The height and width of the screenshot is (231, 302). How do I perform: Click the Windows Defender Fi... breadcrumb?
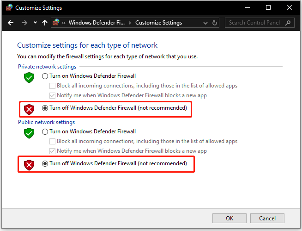(x=96, y=23)
